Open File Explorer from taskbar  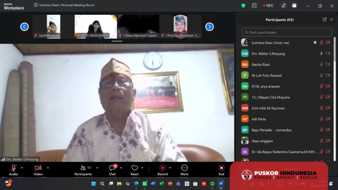[x=119, y=183]
